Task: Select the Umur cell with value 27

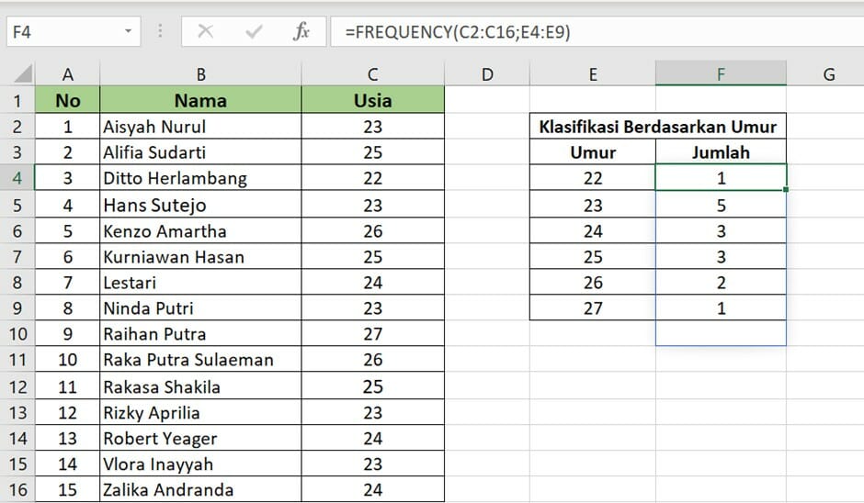Action: pos(593,307)
